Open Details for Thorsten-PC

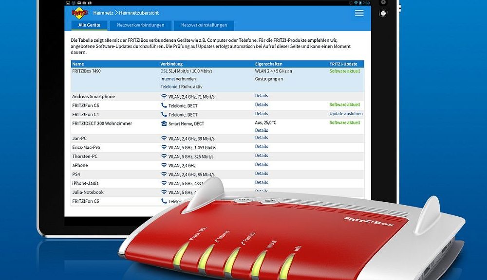pos(262,156)
